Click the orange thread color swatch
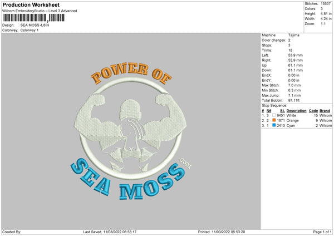Viewport: 334px width, 236px height. [274, 120]
